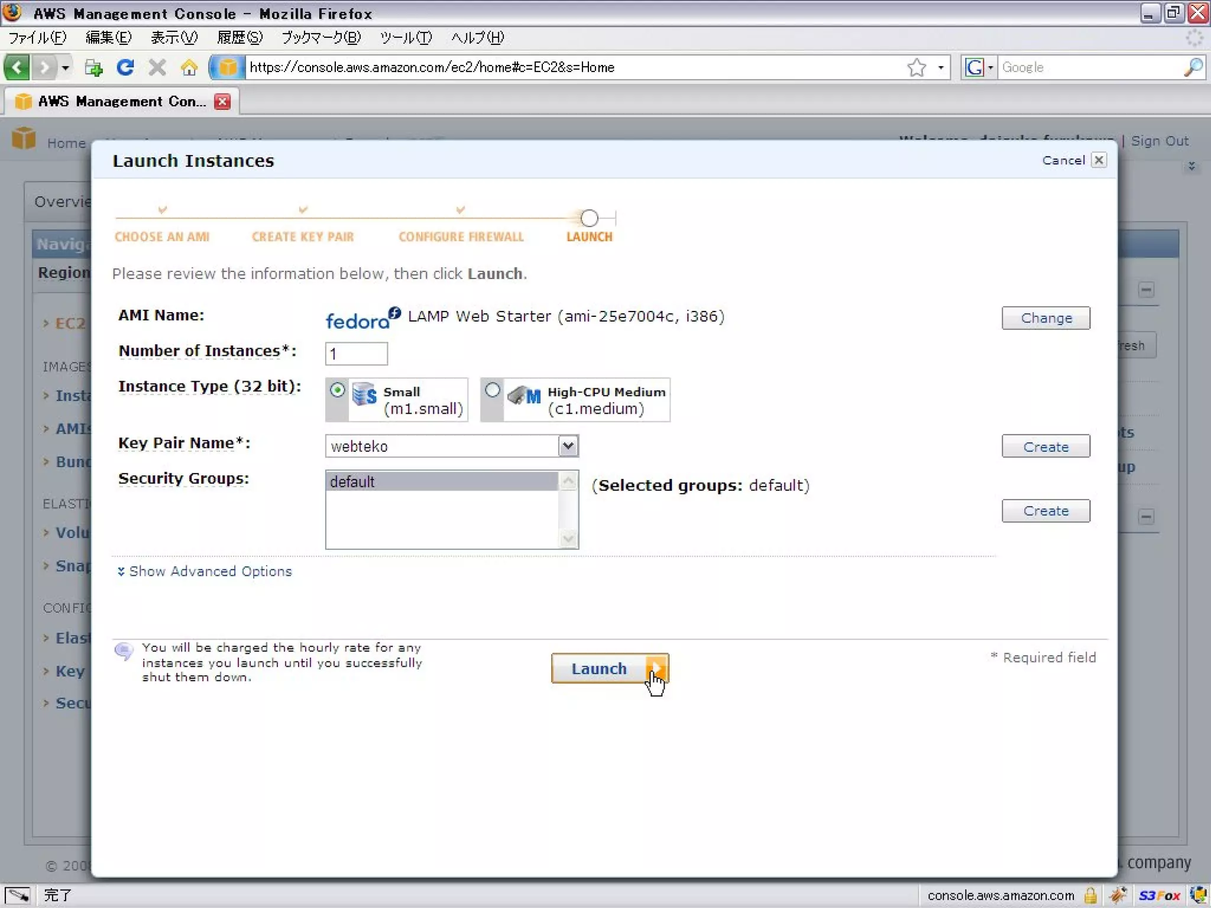Click the Launch button
The width and height of the screenshot is (1211, 908).
610,669
